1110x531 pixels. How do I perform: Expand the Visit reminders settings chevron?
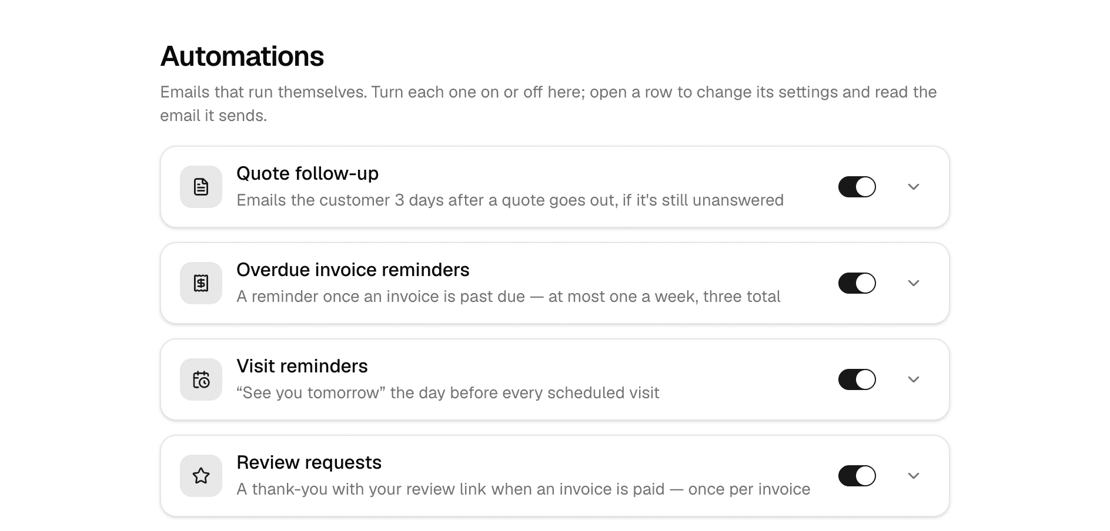pos(913,379)
